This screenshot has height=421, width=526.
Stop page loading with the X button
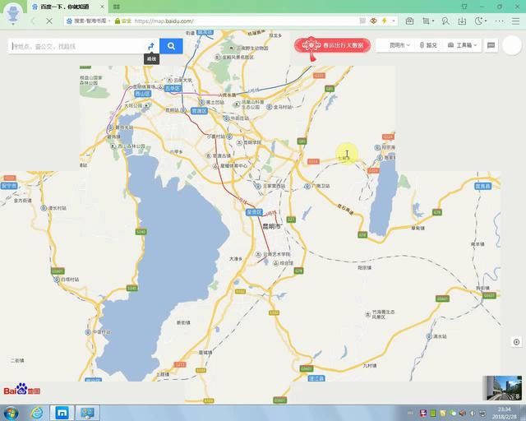coord(48,21)
